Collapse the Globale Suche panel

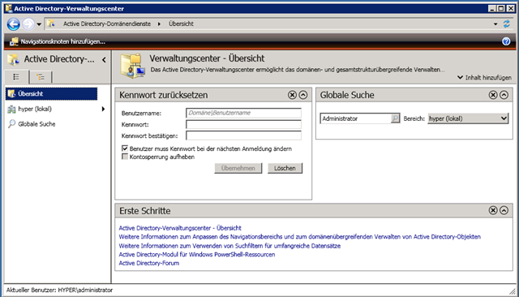point(504,95)
